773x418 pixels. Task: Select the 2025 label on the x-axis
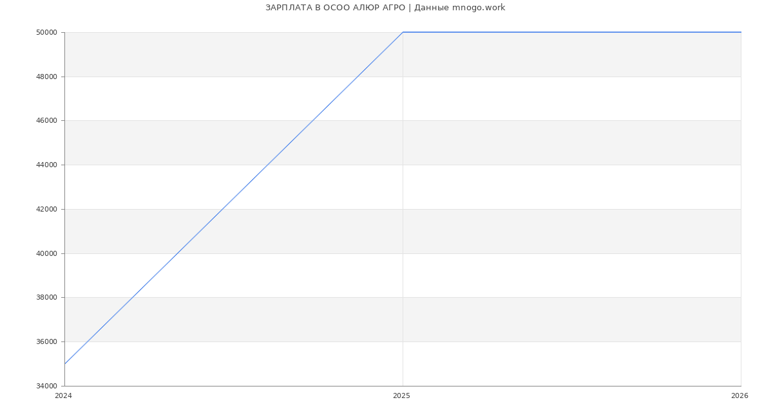click(401, 396)
